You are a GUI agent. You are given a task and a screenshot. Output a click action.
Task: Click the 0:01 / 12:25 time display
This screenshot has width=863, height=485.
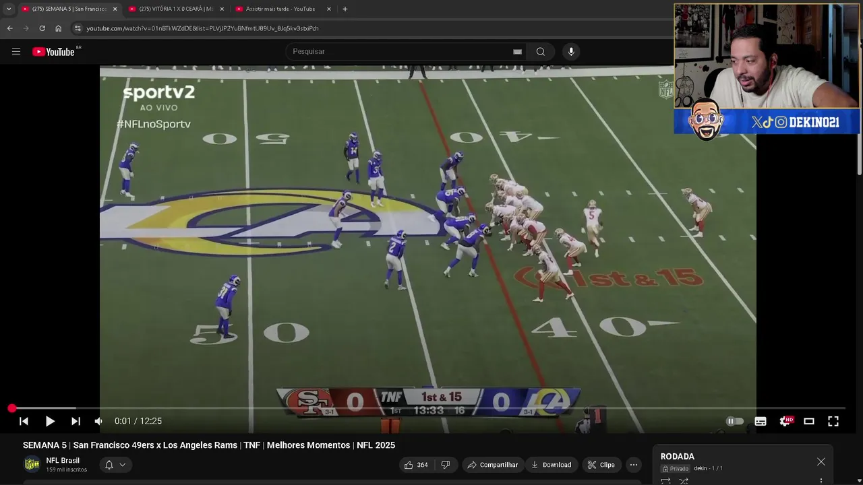click(138, 421)
